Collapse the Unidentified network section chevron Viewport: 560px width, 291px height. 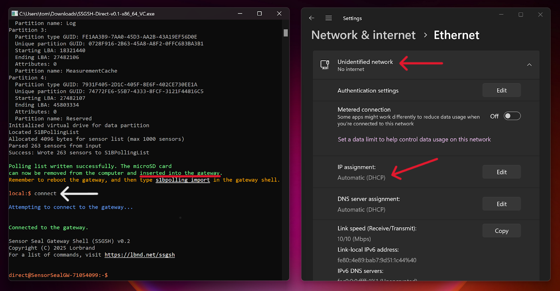tap(529, 64)
